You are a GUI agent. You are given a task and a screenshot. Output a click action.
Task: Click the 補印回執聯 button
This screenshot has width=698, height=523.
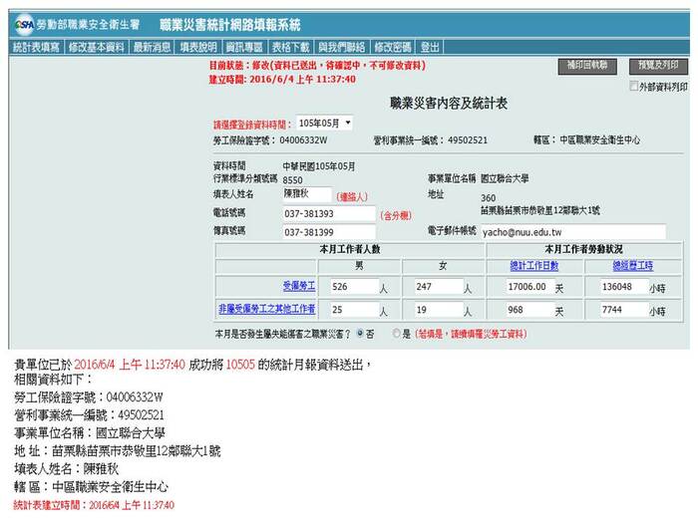587,66
